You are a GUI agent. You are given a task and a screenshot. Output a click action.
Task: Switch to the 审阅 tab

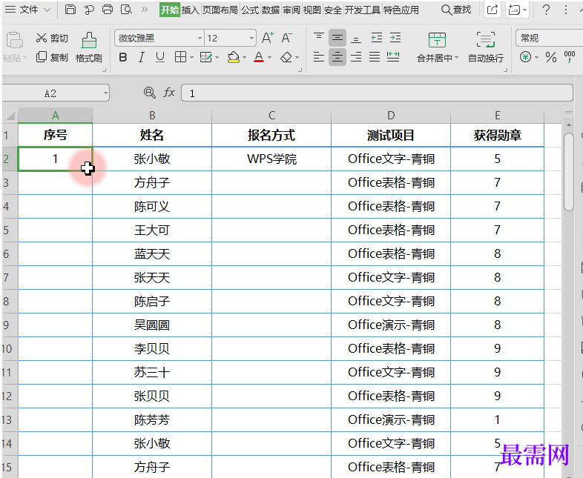(x=291, y=10)
